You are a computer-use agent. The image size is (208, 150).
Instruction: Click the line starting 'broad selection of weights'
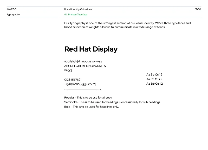115,27
